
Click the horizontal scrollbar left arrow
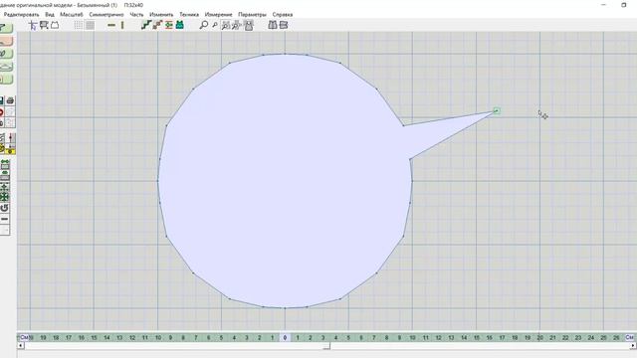click(x=21, y=346)
